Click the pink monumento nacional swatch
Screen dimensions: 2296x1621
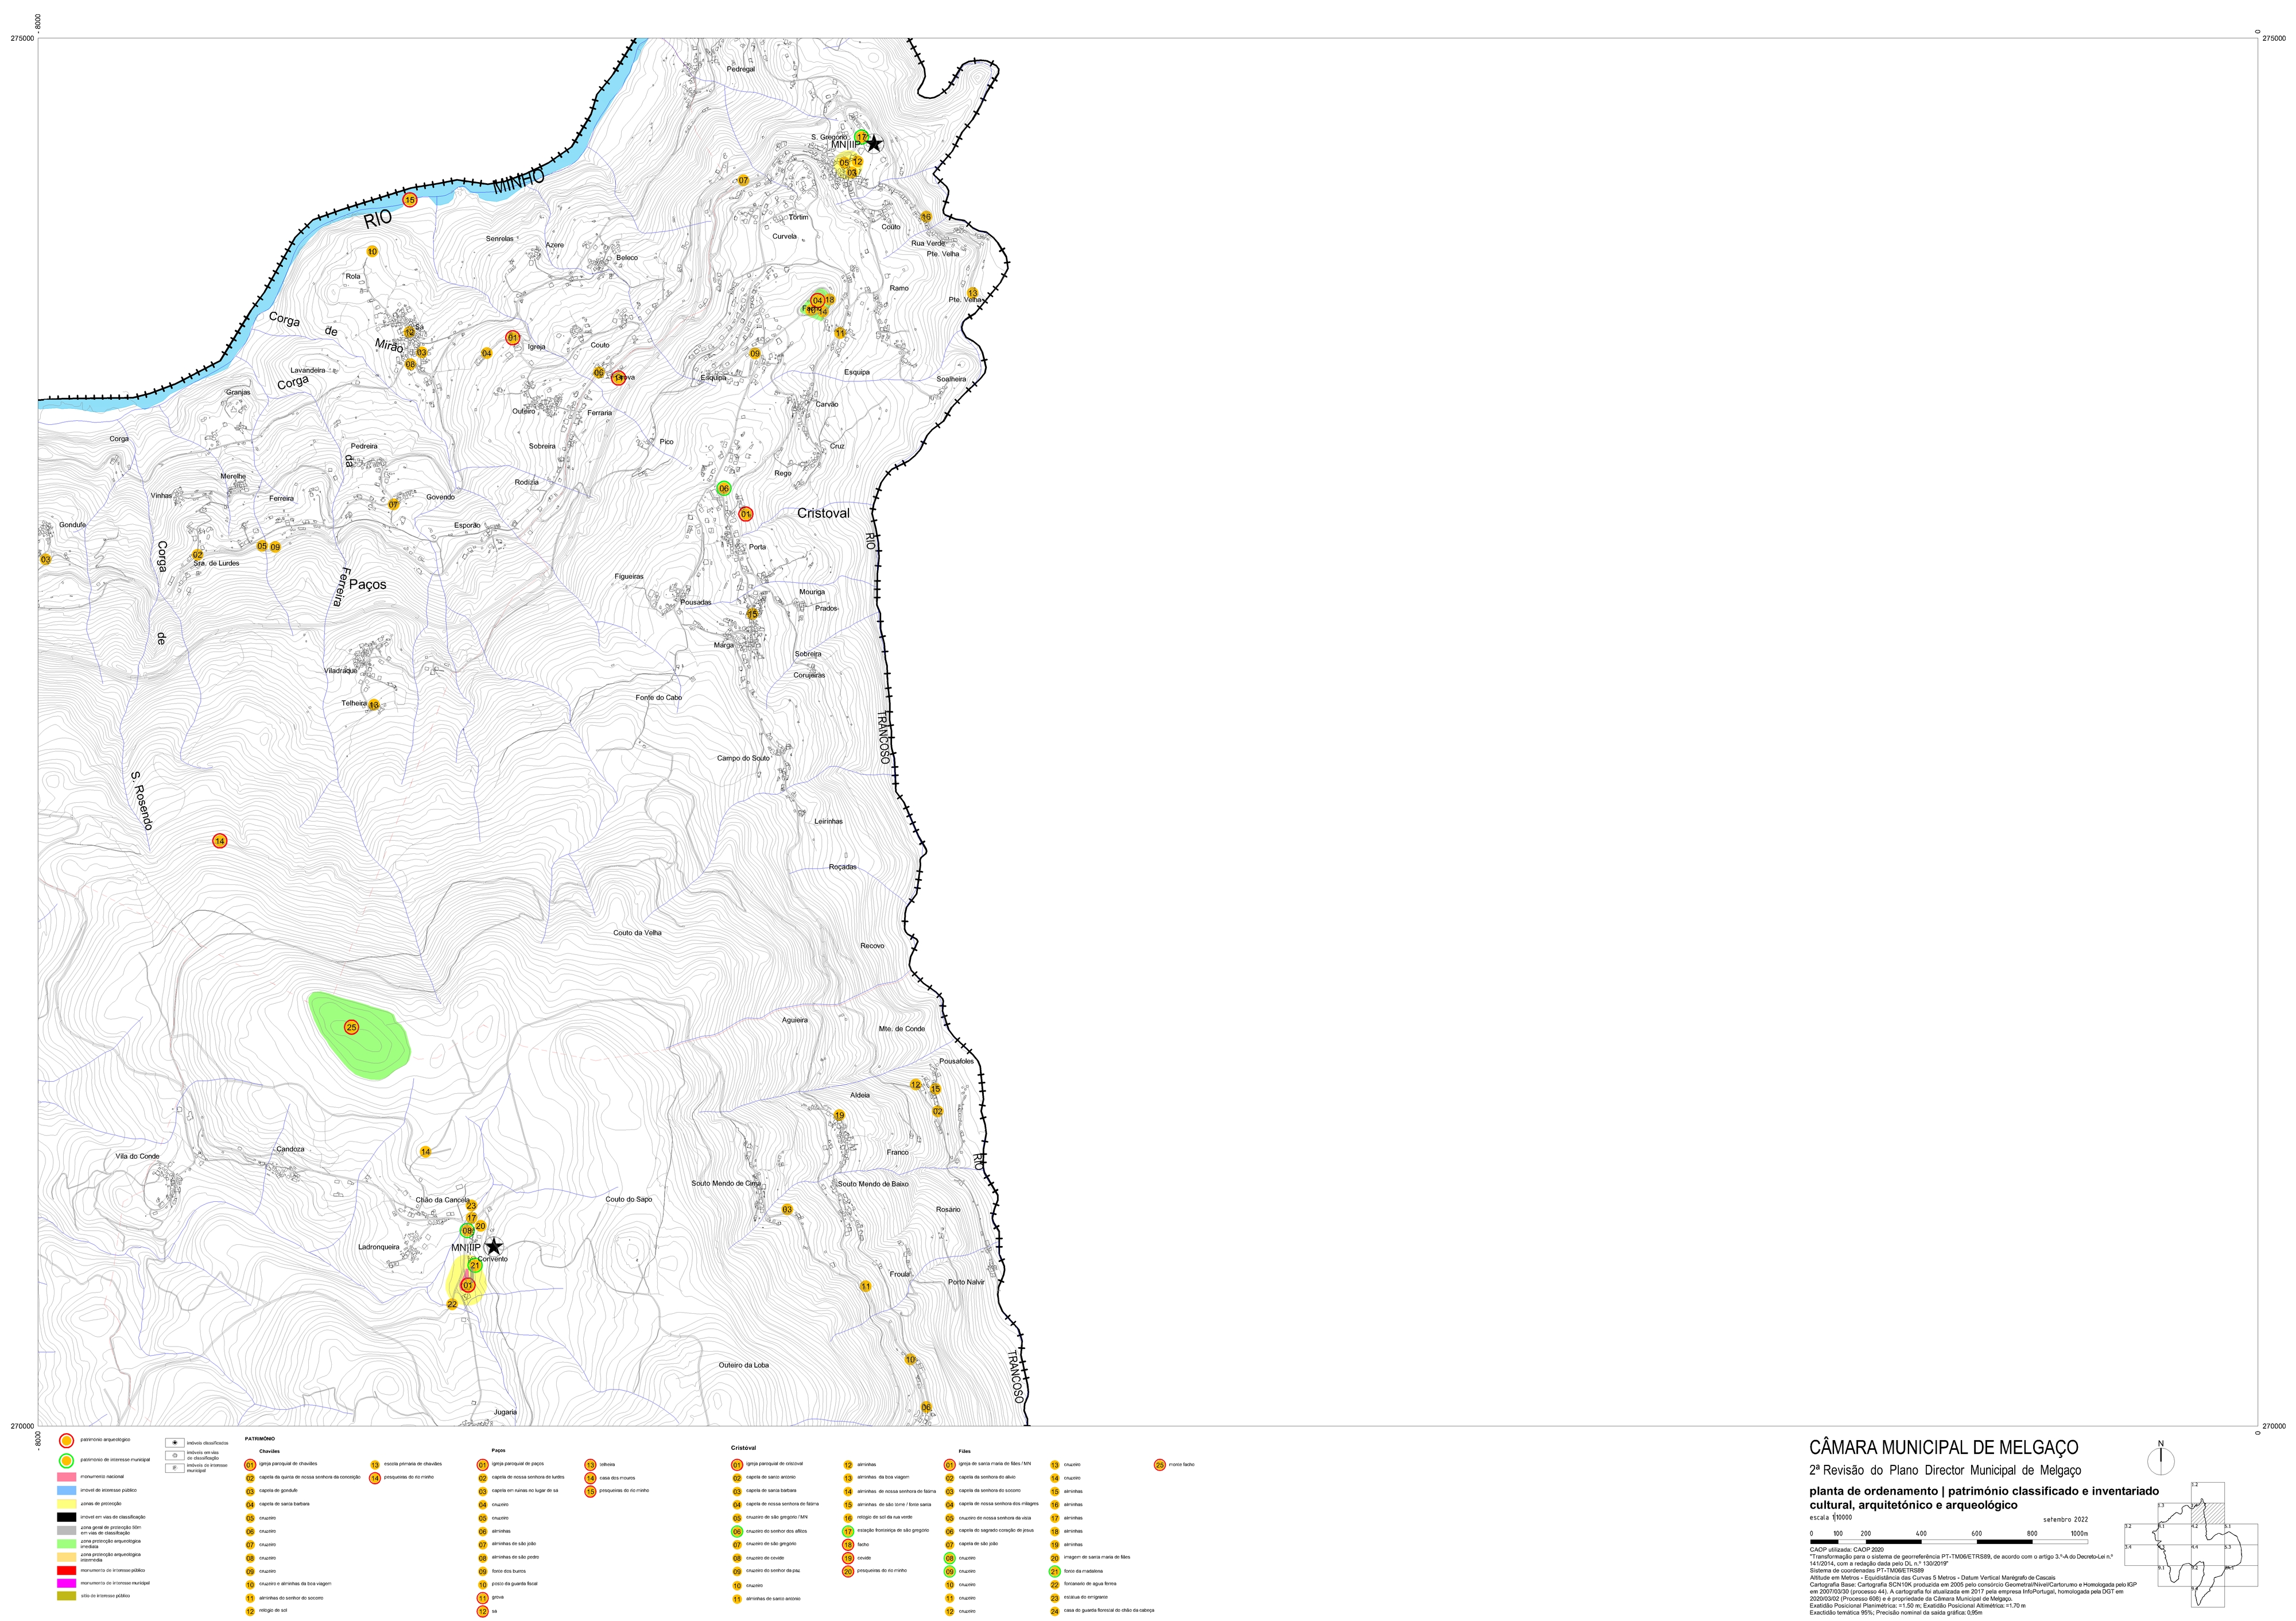click(x=67, y=1477)
